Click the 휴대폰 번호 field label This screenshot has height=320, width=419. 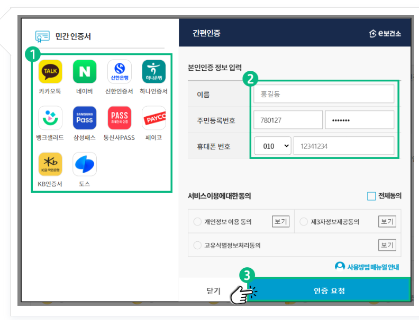214,146
